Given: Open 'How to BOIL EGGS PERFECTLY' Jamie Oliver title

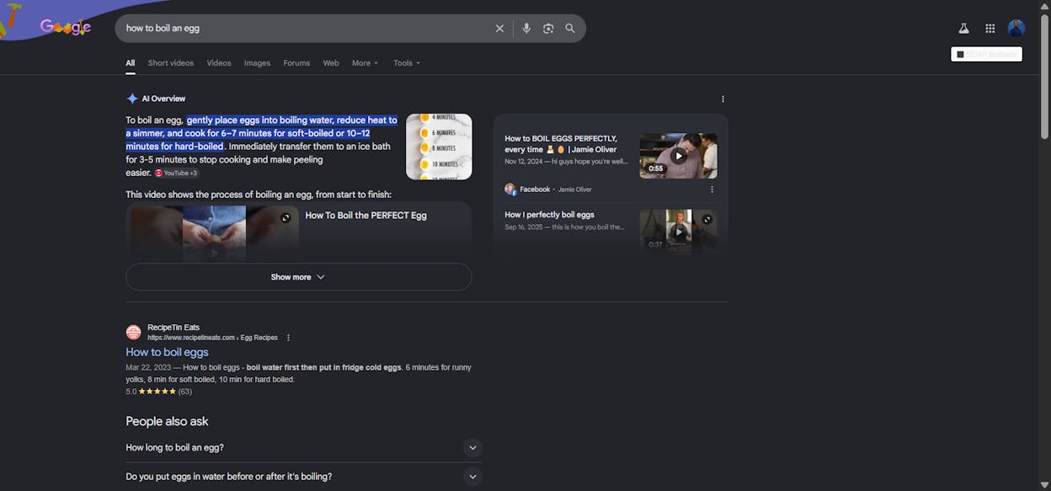Looking at the screenshot, I should (561, 144).
